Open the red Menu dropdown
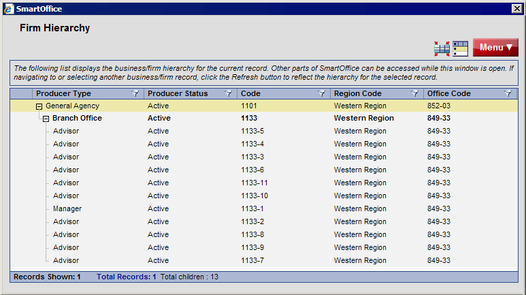This screenshot has width=526, height=295. point(495,48)
